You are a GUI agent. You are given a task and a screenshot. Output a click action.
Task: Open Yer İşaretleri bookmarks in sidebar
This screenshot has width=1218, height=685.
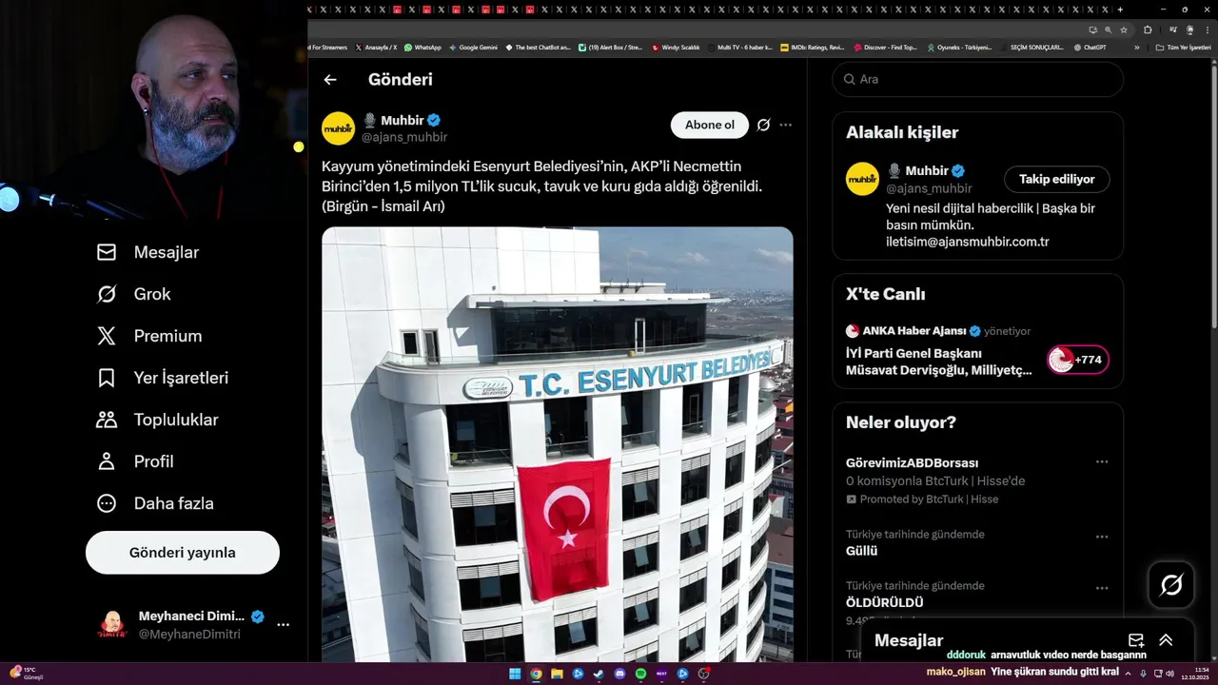coord(163,378)
